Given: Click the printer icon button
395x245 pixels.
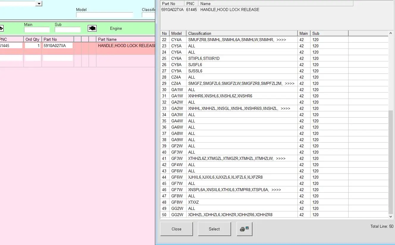Looking at the screenshot, I should tap(244, 229).
